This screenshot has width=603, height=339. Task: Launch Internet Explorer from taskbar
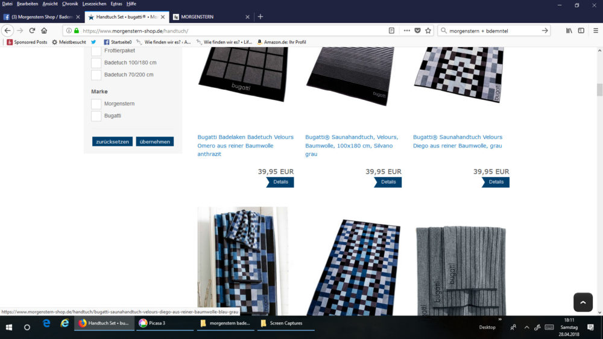pos(65,323)
